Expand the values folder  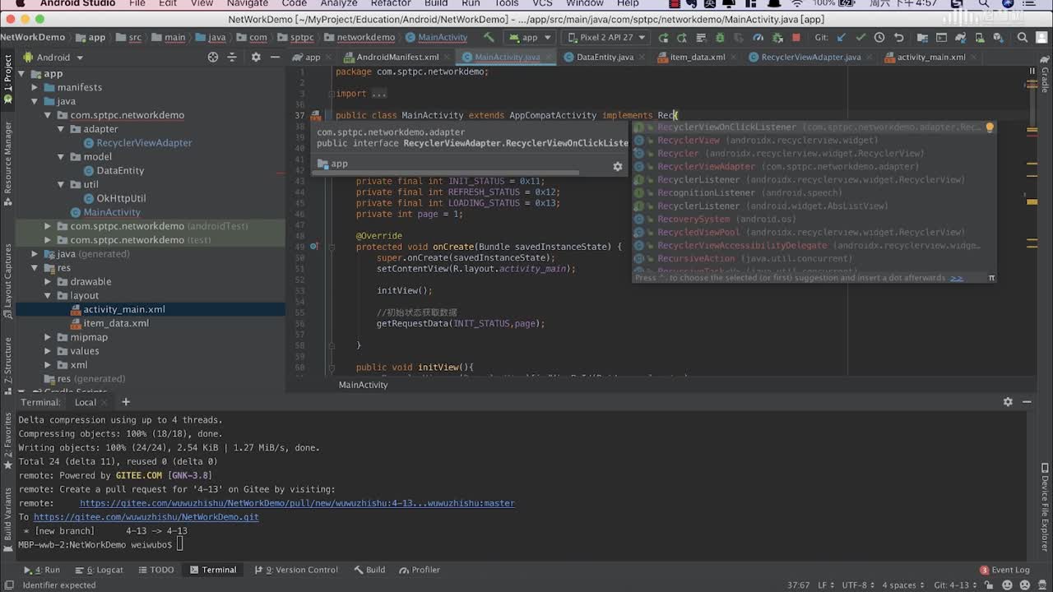[x=48, y=351]
